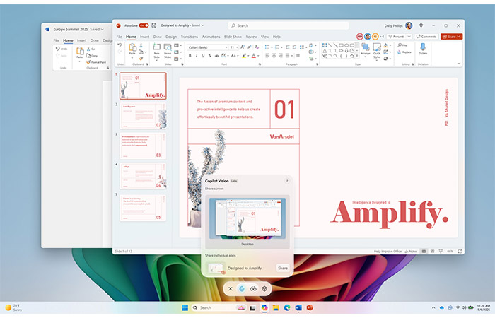Select the right arrow shape in gallery
This screenshot has height=318, width=495.
tap(341, 50)
